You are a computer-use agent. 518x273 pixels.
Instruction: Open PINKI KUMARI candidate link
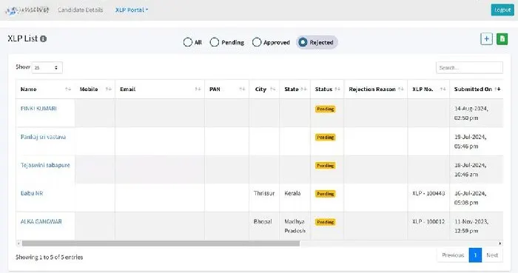(38, 109)
